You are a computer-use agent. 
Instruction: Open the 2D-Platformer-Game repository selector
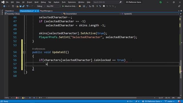pyautogui.click(x=152, y=101)
